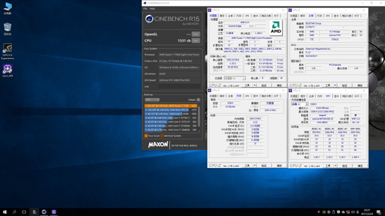385x216 pixels.
Task: Switch to Cinebench via its taskbar icon
Action: 44,212
